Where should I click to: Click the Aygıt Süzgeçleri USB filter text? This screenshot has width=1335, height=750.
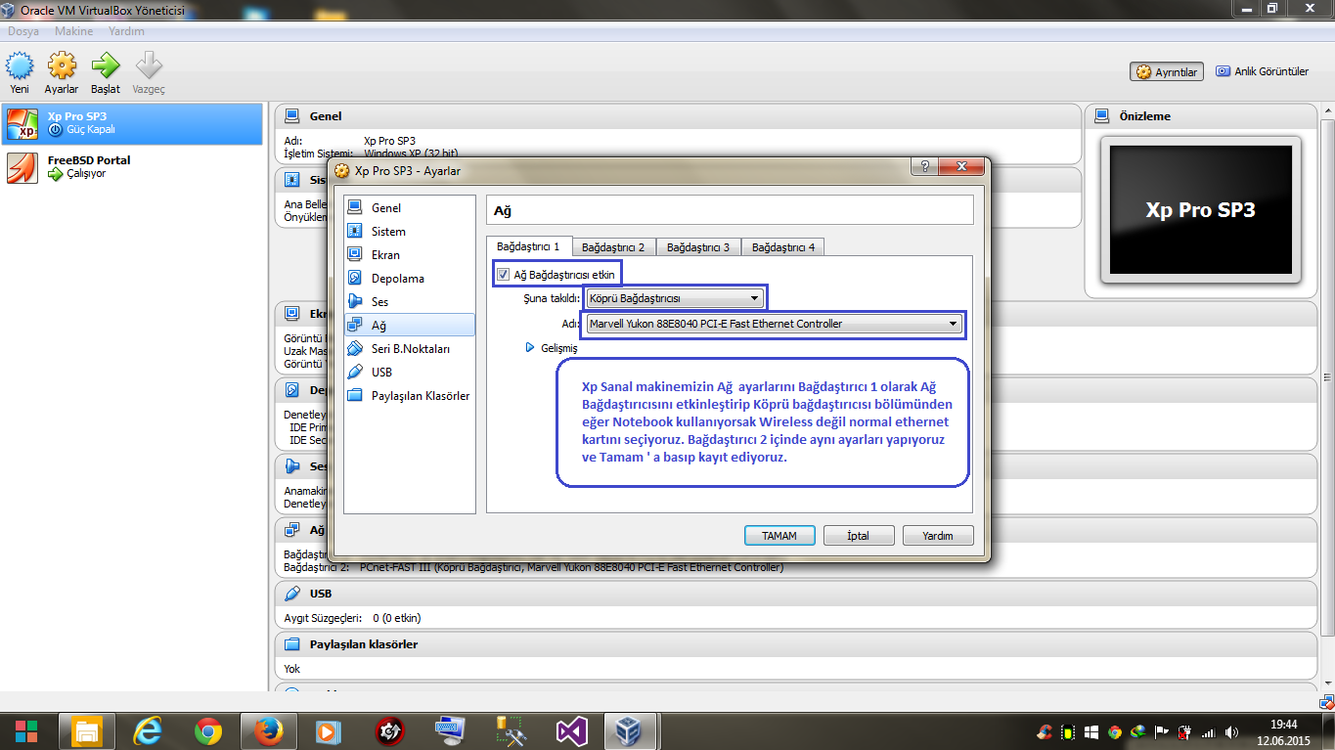point(352,618)
